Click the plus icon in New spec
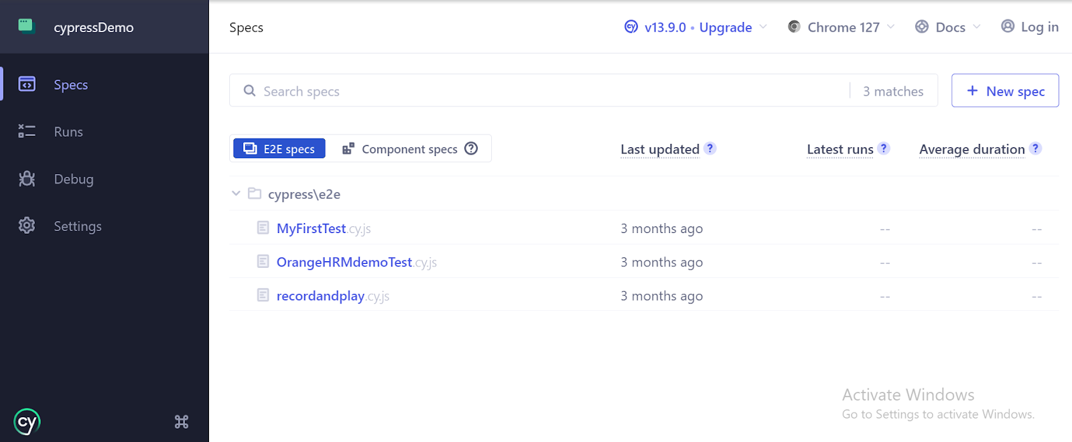 (x=972, y=90)
